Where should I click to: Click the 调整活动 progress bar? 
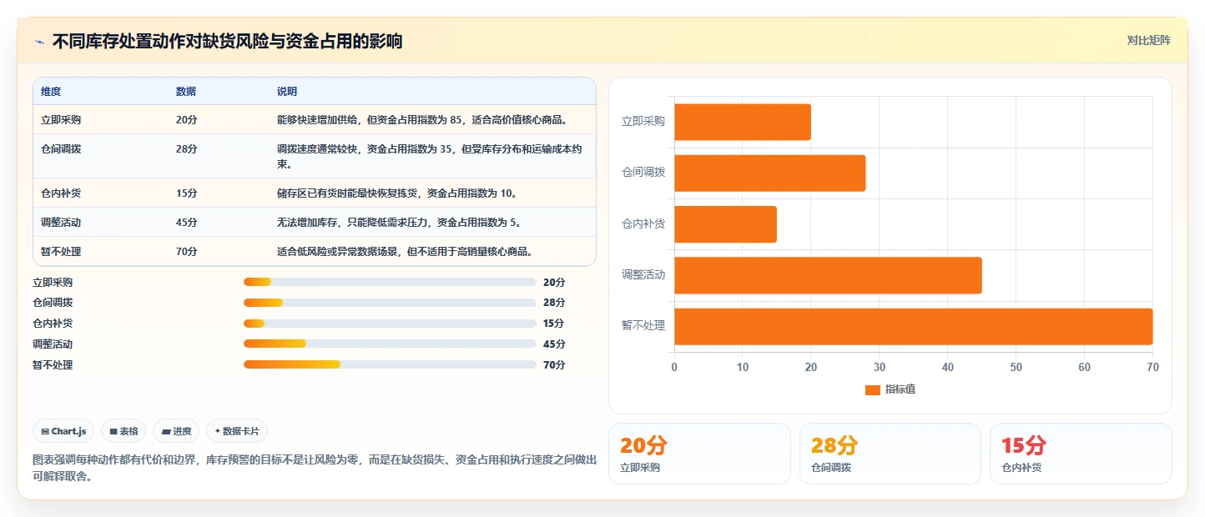[390, 344]
